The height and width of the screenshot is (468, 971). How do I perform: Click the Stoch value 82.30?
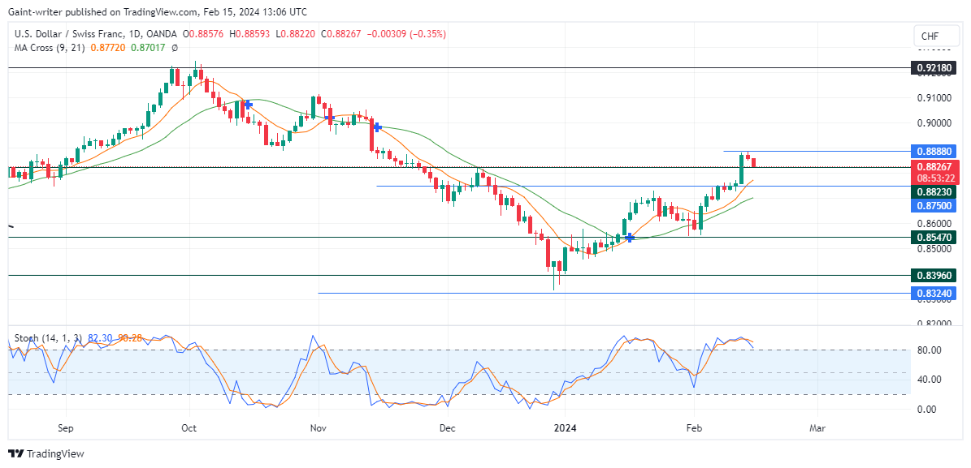[x=100, y=338]
